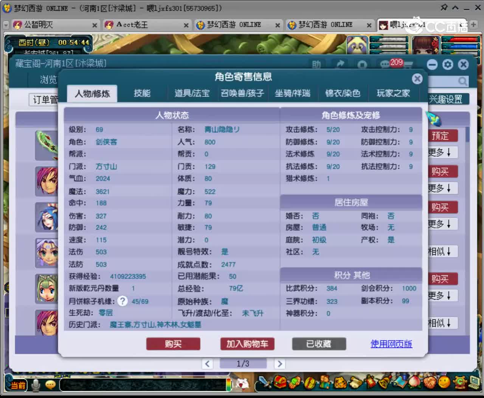Click the green-red level meter beside chat box

pos(229,384)
